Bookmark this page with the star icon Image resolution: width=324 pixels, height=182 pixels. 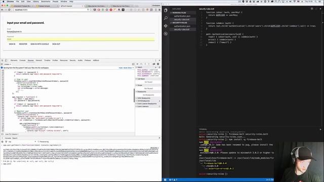91,10
